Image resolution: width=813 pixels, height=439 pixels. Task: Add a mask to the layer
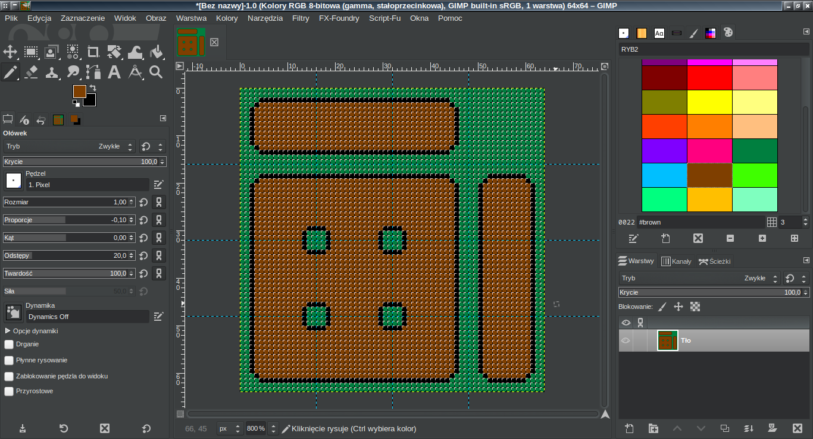pos(773,428)
